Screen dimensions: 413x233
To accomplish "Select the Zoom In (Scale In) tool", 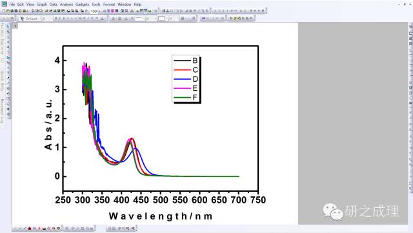I will [x=8, y=32].
